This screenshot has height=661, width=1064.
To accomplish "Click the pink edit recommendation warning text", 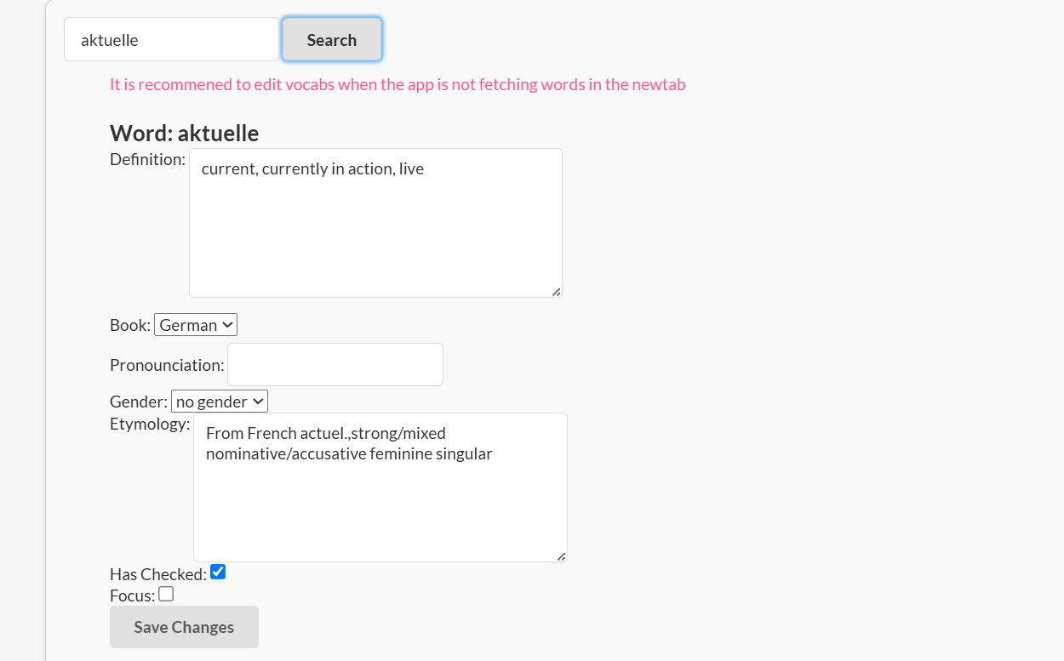I will point(398,84).
